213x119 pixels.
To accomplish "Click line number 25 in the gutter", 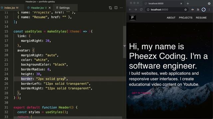I will tap(6, 79).
